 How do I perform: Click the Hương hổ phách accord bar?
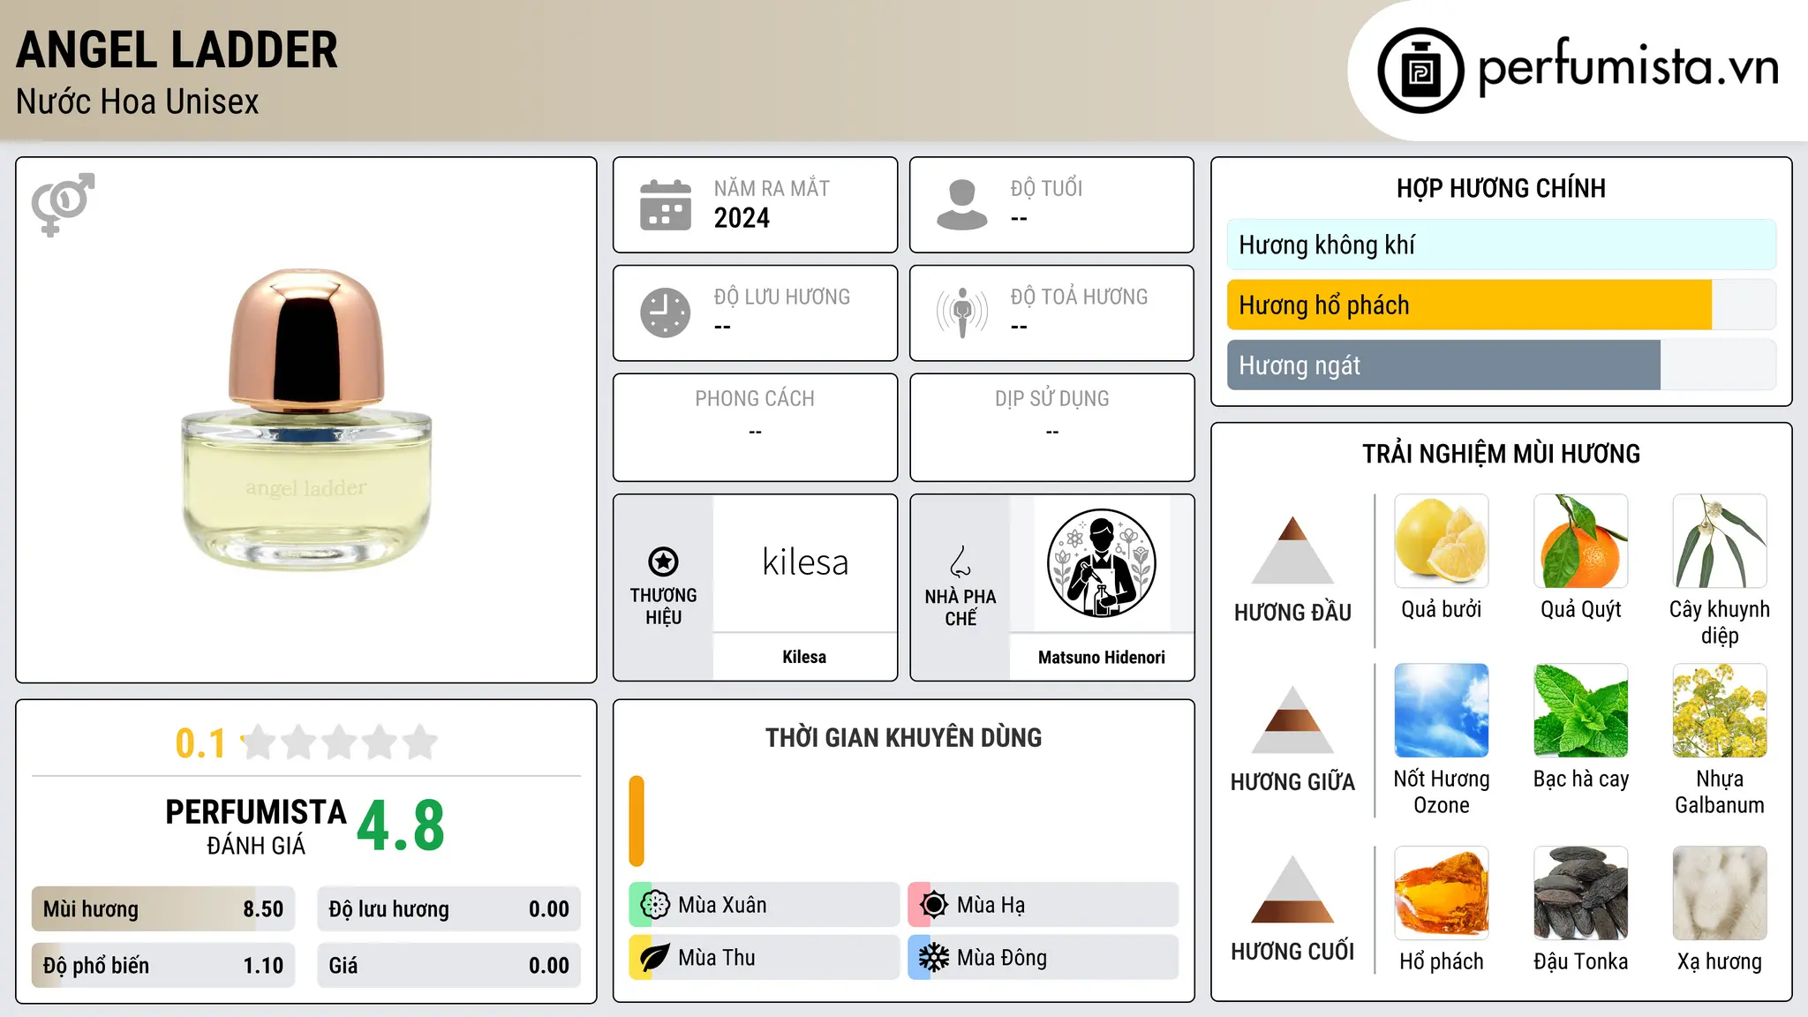click(1502, 305)
